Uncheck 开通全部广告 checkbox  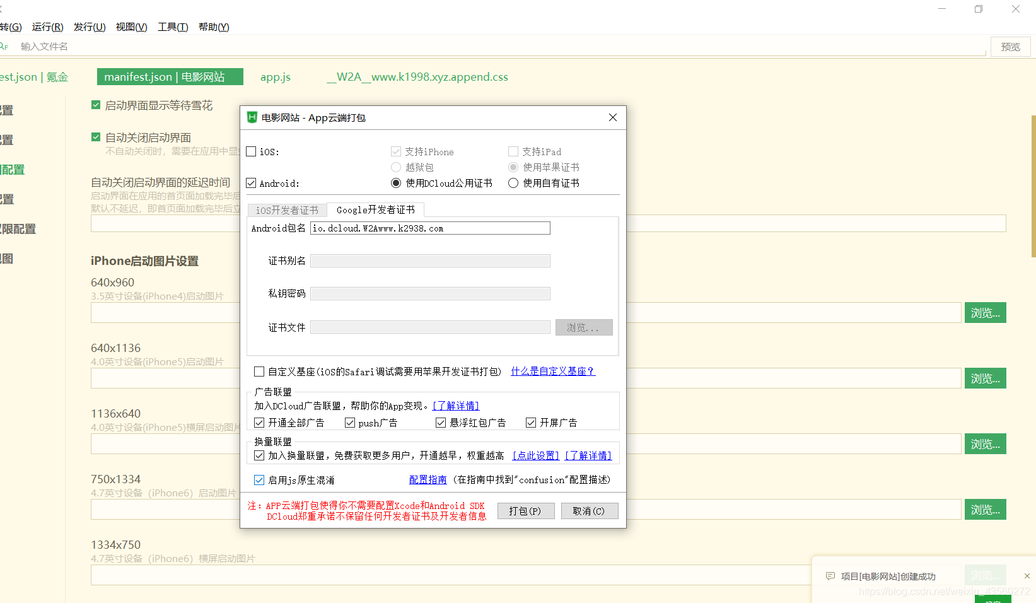tap(259, 423)
